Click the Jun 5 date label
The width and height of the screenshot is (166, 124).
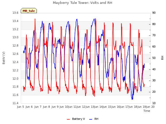20,107
